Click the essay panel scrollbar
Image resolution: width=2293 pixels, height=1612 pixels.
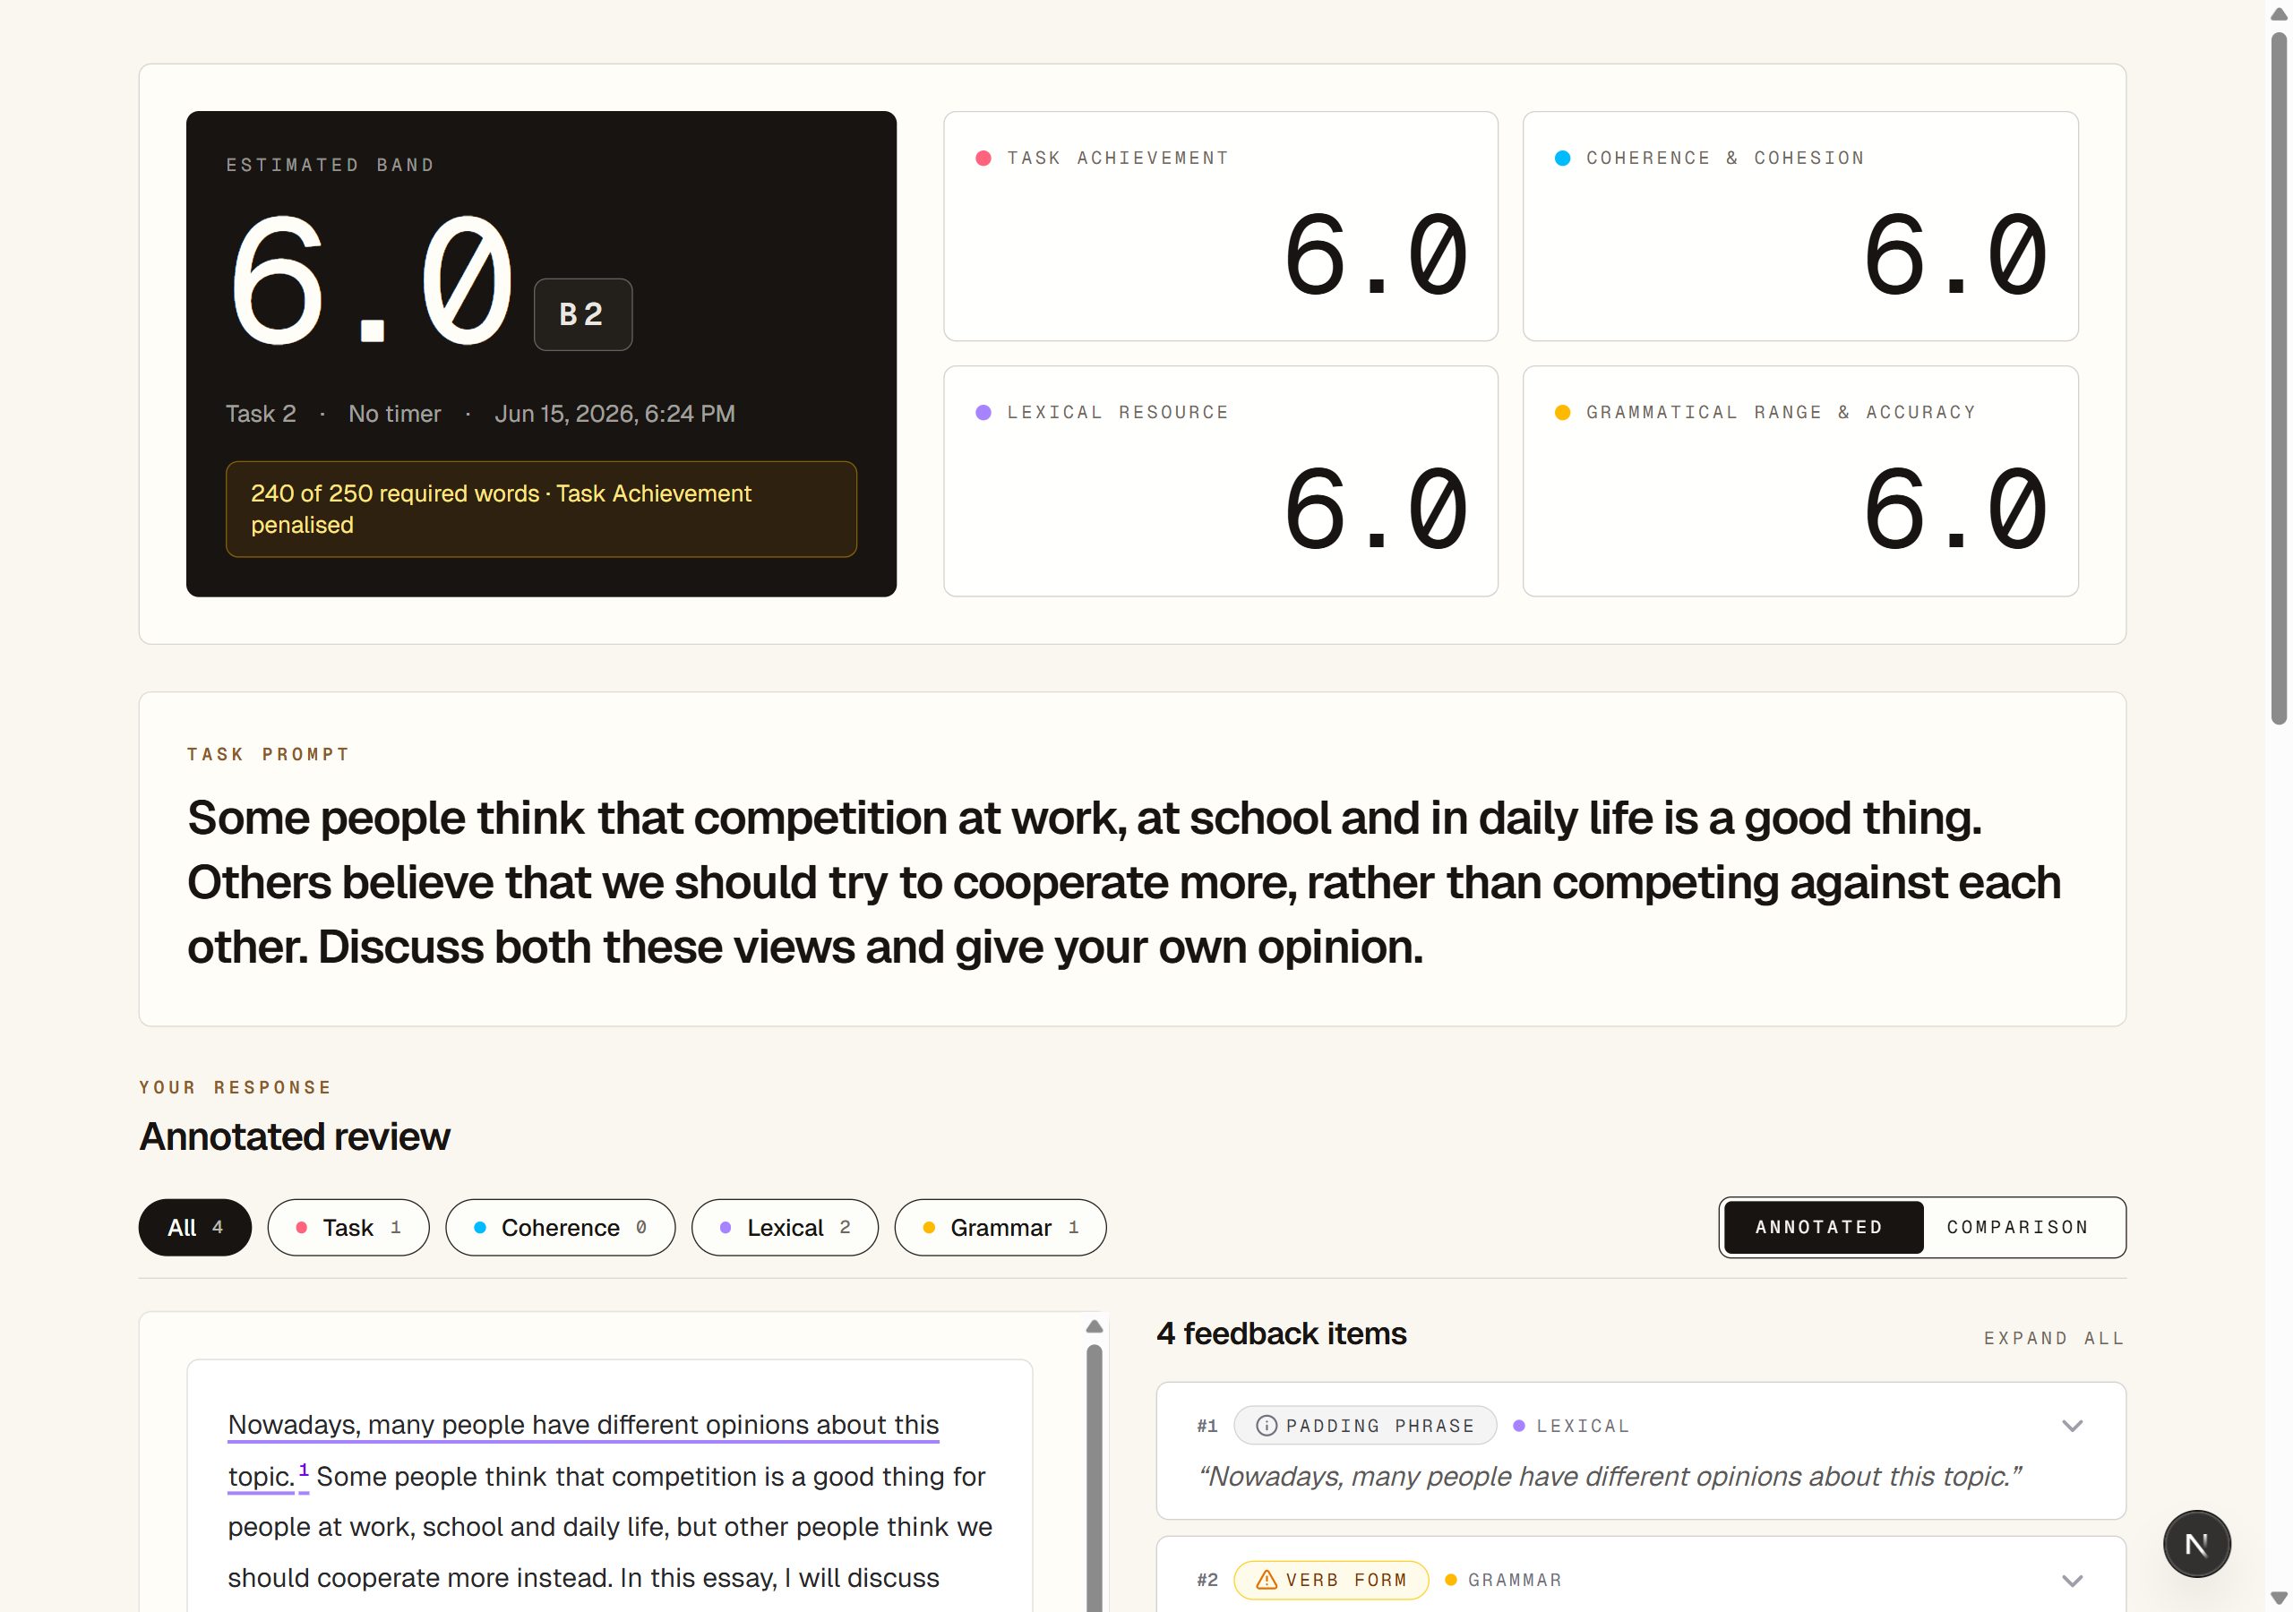[x=1094, y=1479]
